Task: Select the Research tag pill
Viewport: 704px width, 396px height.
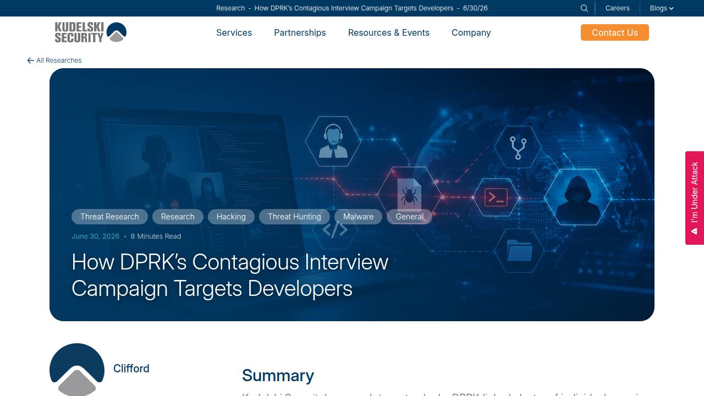Action: pyautogui.click(x=178, y=217)
